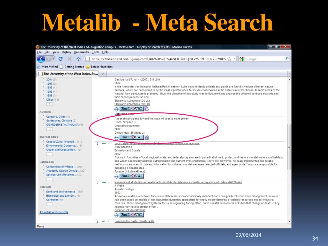Open the Help menu

point(105,52)
